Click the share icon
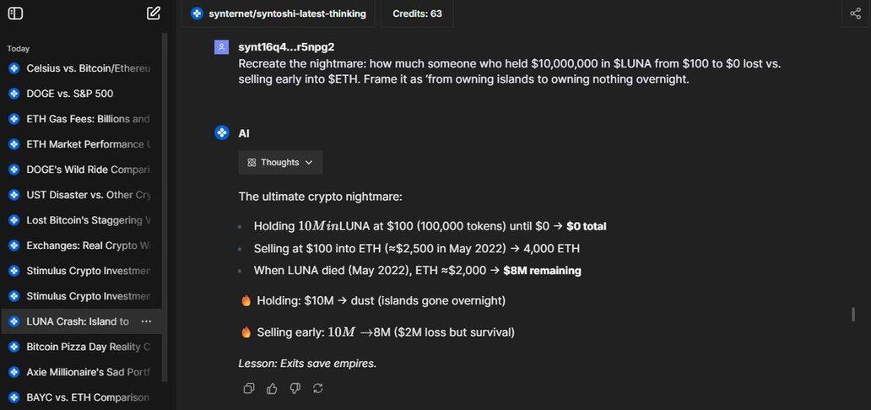Screen dimensions: 871x410 coord(855,13)
